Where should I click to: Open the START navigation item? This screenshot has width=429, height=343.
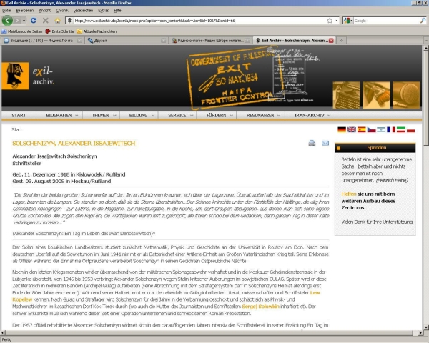[x=19, y=116]
